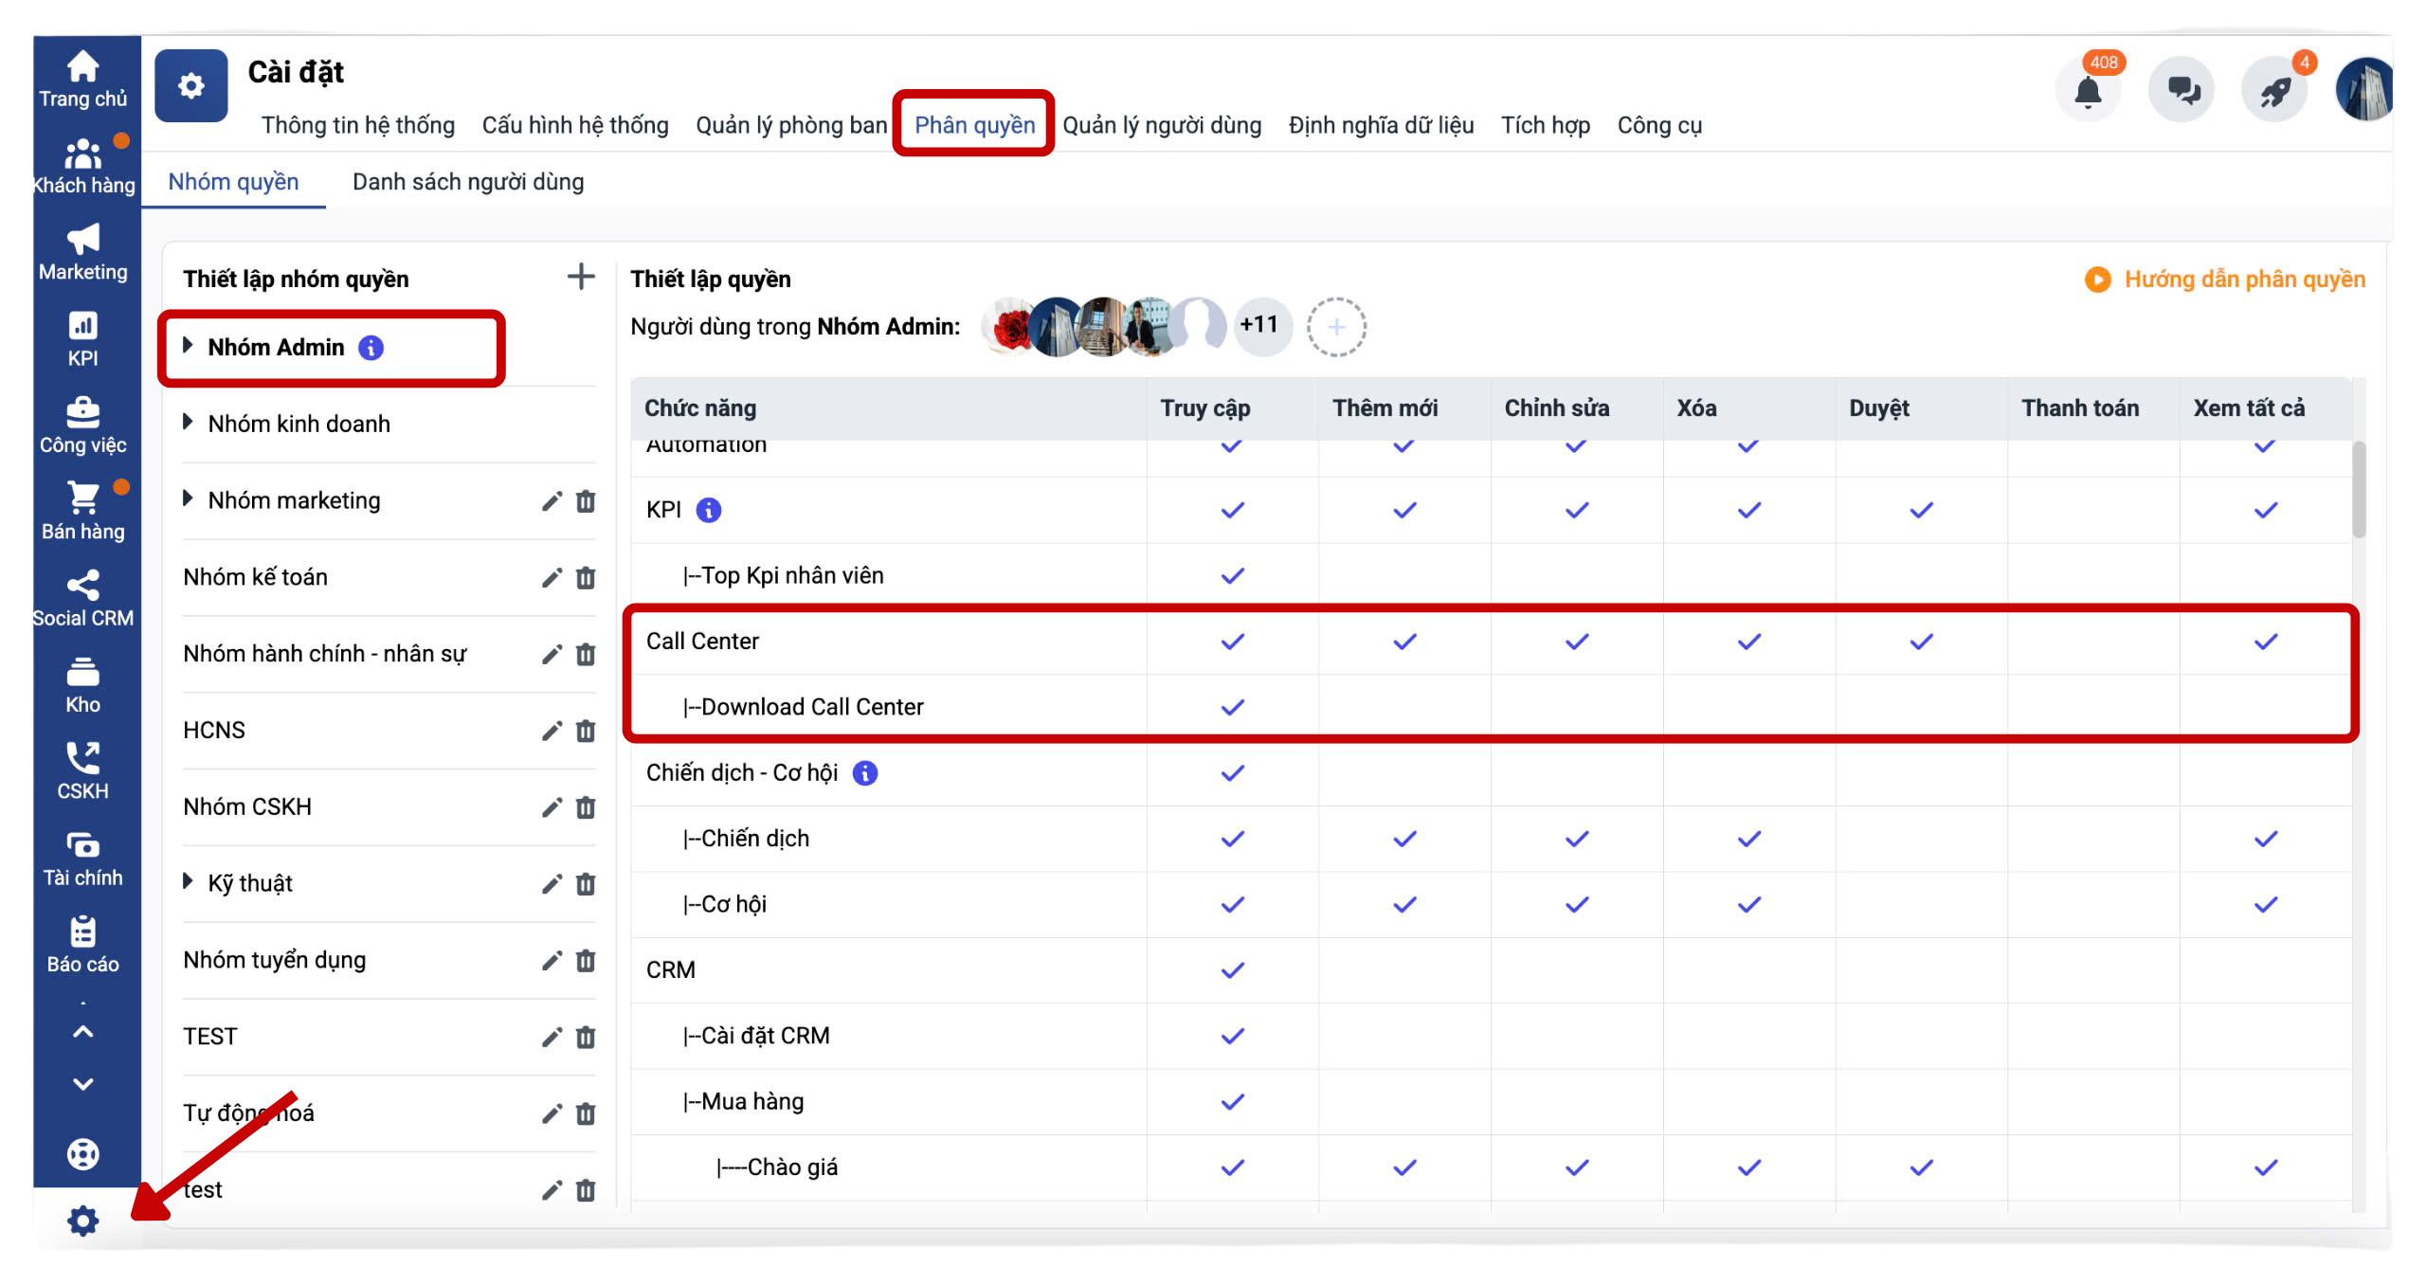
Task: Add user to Nhóm Admin button
Action: [1336, 327]
